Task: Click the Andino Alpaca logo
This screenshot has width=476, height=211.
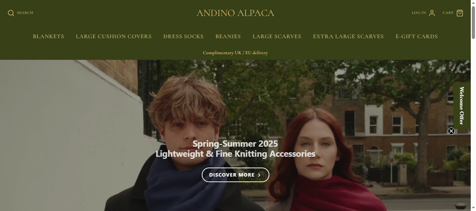Action: click(235, 13)
